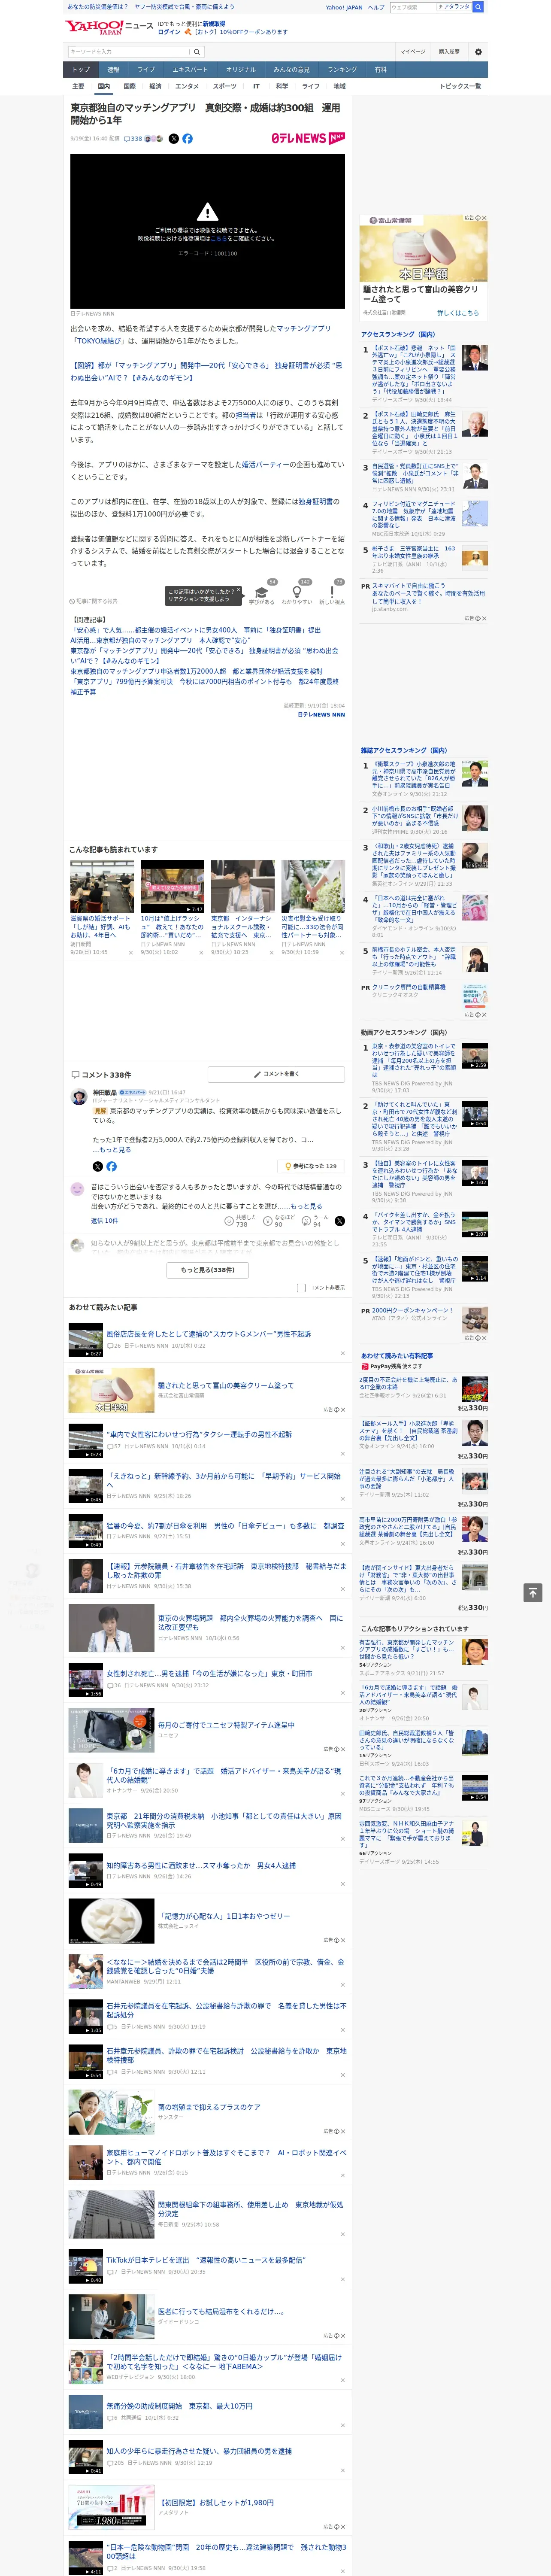Open the 風俗店客を脅した article link

(x=209, y=1334)
